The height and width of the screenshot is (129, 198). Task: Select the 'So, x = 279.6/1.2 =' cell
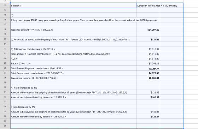[x=74, y=63]
